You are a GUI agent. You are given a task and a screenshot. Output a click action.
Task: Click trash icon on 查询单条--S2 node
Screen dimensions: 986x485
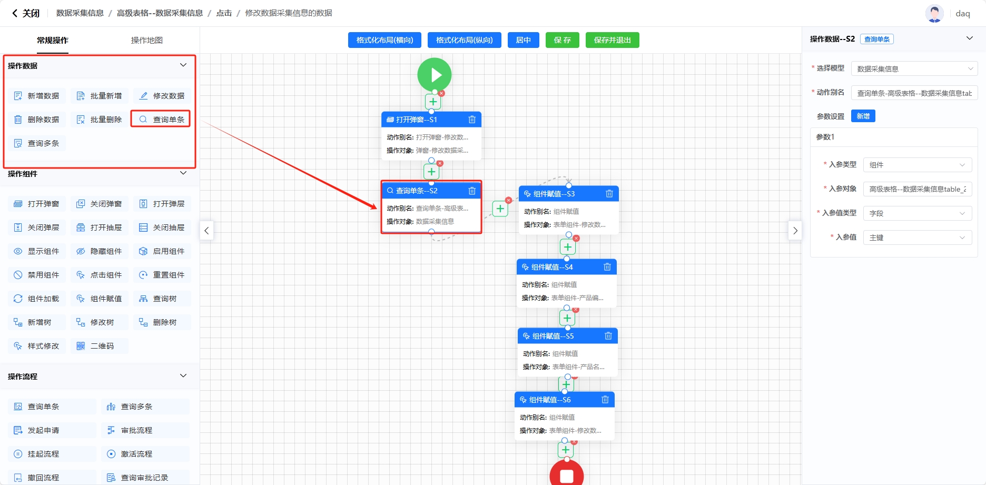pyautogui.click(x=472, y=191)
